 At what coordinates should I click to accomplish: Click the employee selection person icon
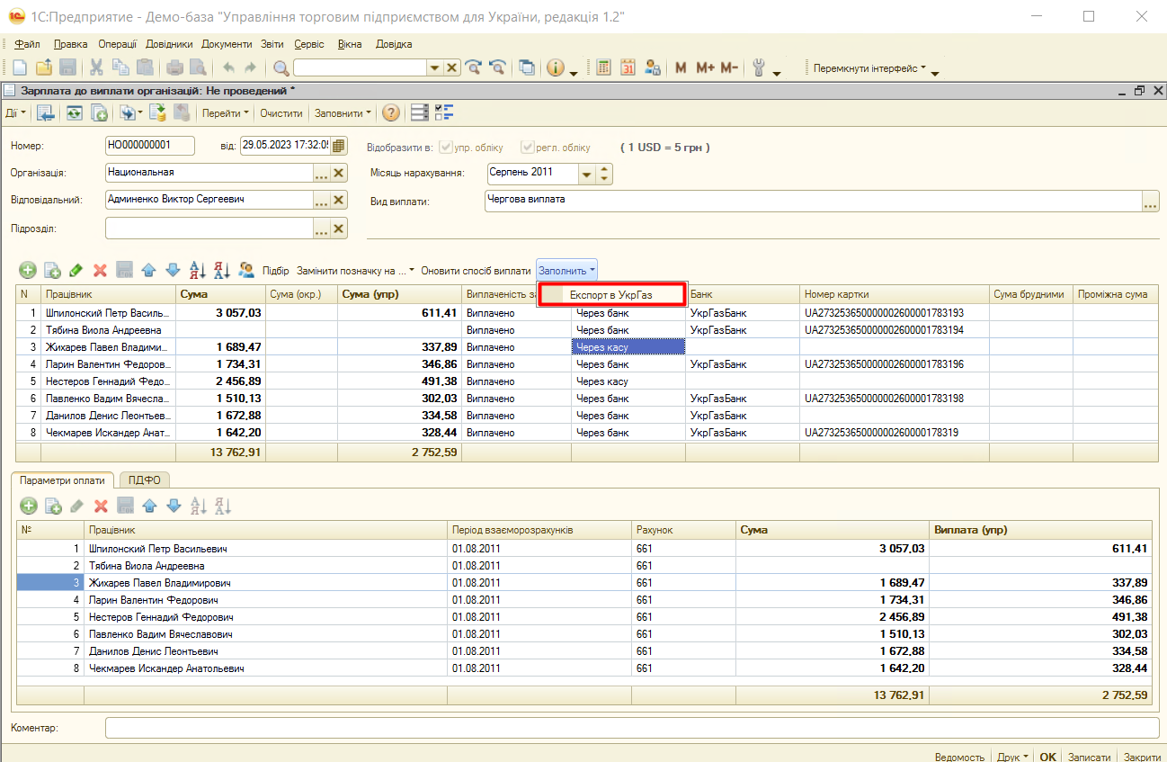pos(246,270)
